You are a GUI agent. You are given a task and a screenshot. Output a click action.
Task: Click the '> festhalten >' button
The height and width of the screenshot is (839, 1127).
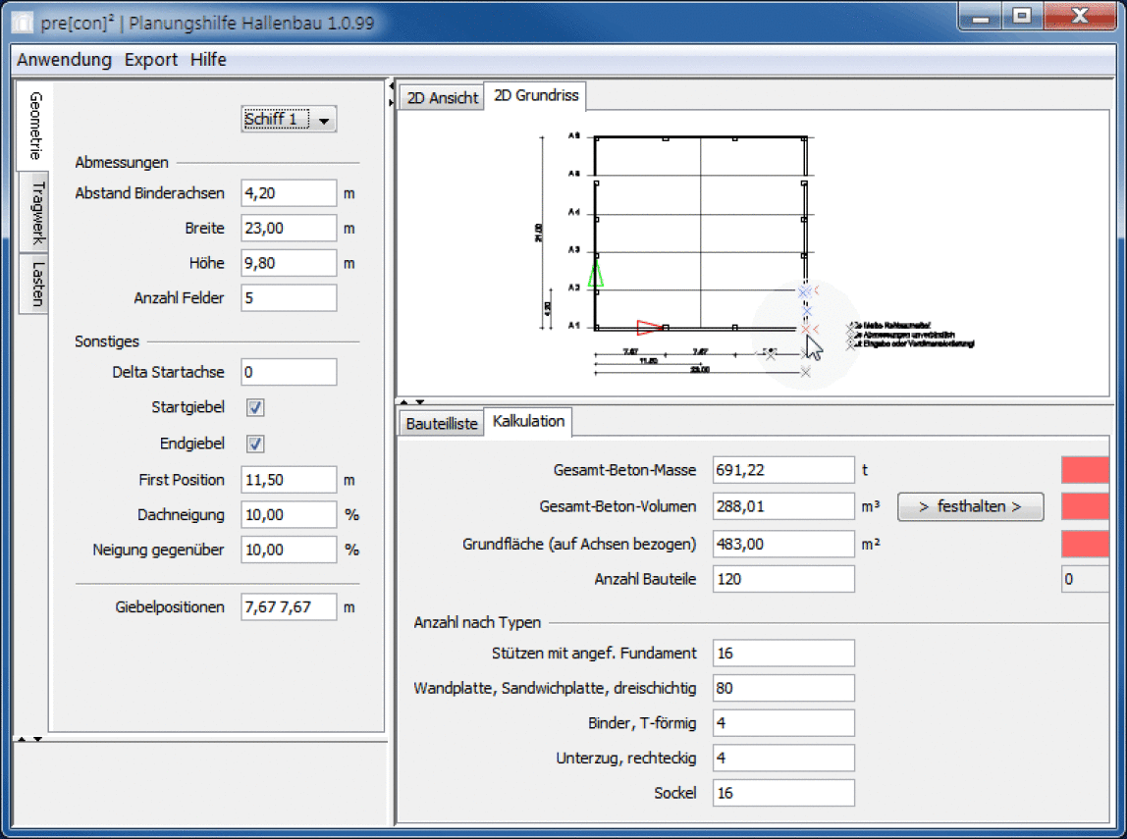[970, 506]
